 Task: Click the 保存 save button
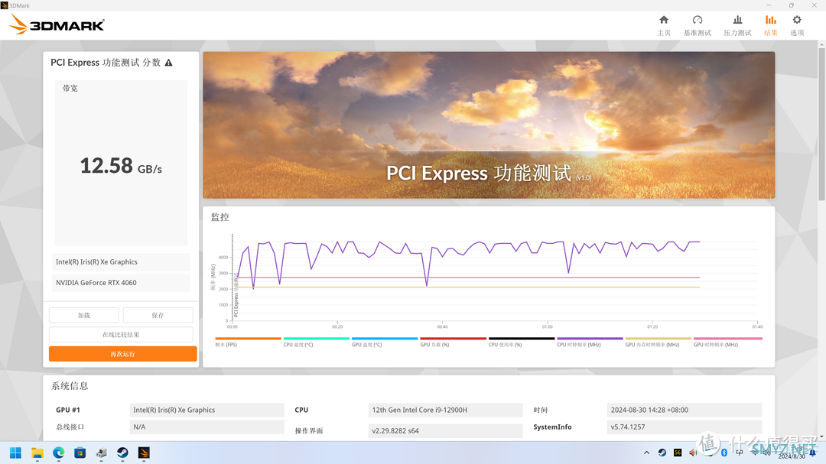pyautogui.click(x=158, y=315)
